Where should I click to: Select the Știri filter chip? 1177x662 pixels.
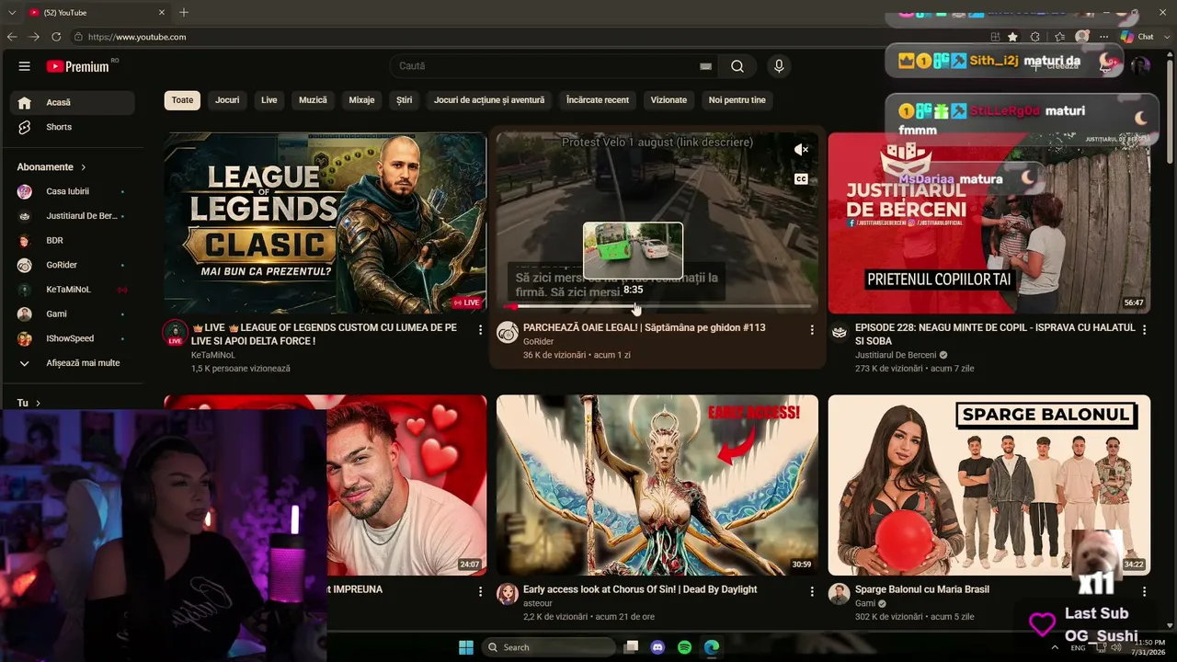[x=405, y=100]
